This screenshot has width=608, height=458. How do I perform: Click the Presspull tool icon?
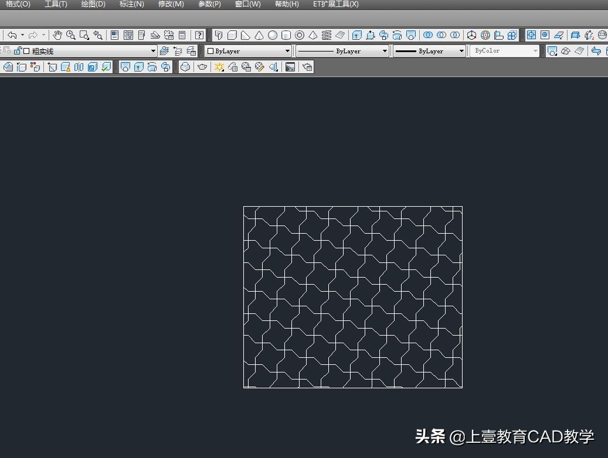pos(371,35)
